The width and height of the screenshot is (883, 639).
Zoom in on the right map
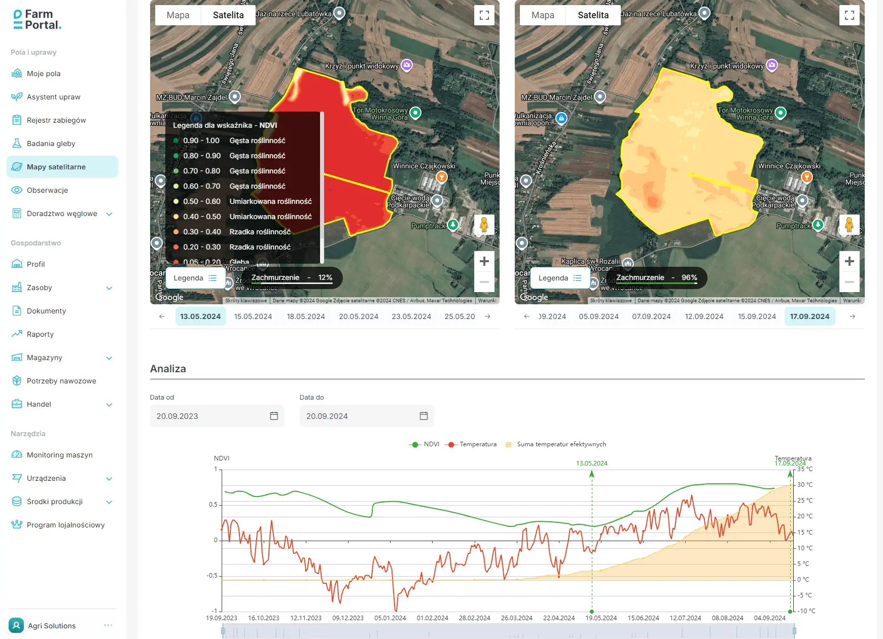850,261
